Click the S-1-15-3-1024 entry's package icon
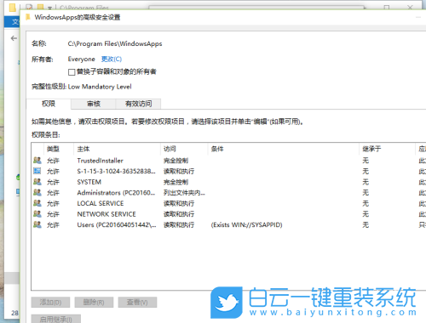Screen dimensions: 426x323 [x=37, y=171]
